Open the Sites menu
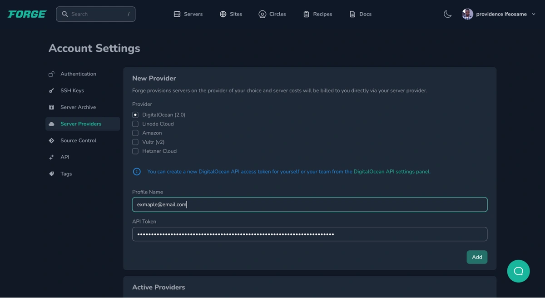Viewport: 545px width, 298px height. 231,14
